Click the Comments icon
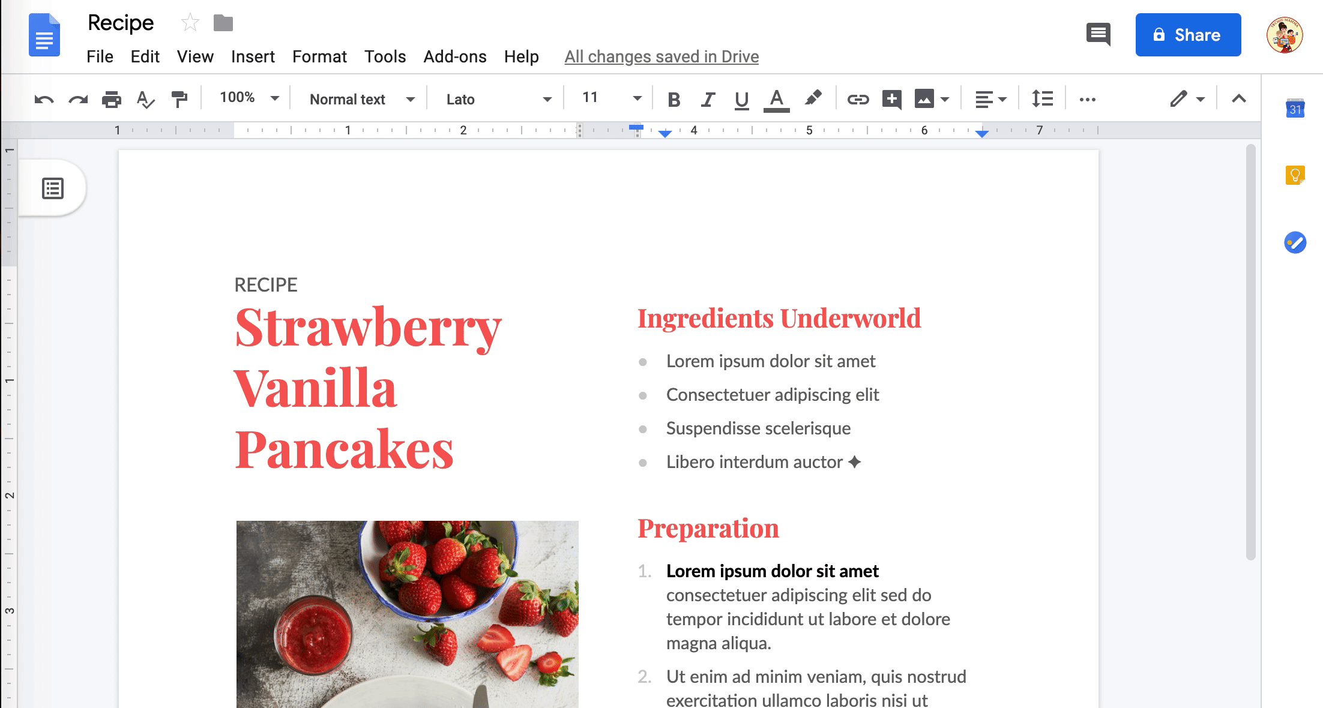Viewport: 1323px width, 708px height. click(x=1098, y=35)
